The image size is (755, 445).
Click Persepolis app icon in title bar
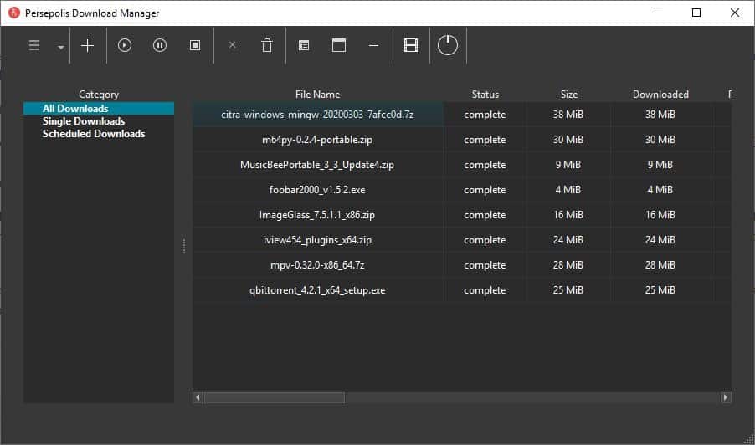point(14,13)
